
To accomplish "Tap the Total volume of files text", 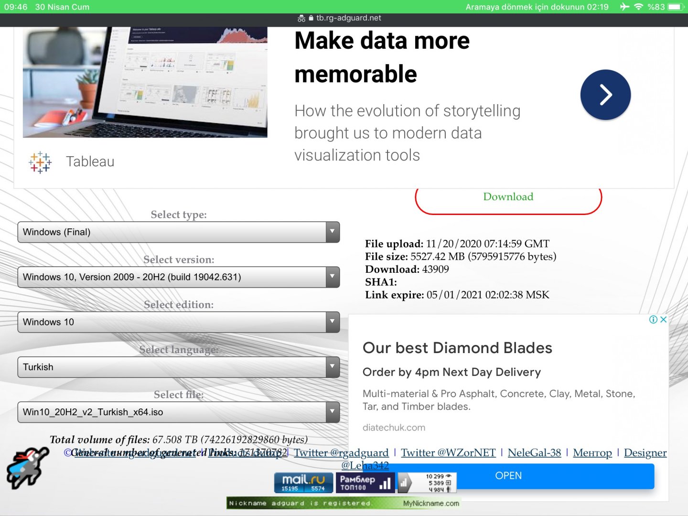I will coord(179,440).
